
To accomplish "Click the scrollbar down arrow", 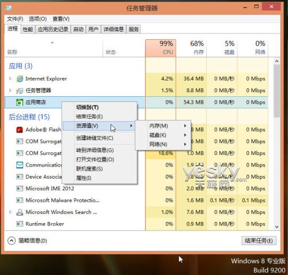I will (276, 227).
